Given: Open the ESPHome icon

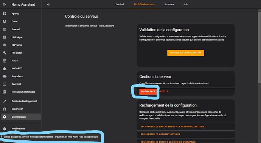Looking at the screenshot, I should tap(5, 45).
